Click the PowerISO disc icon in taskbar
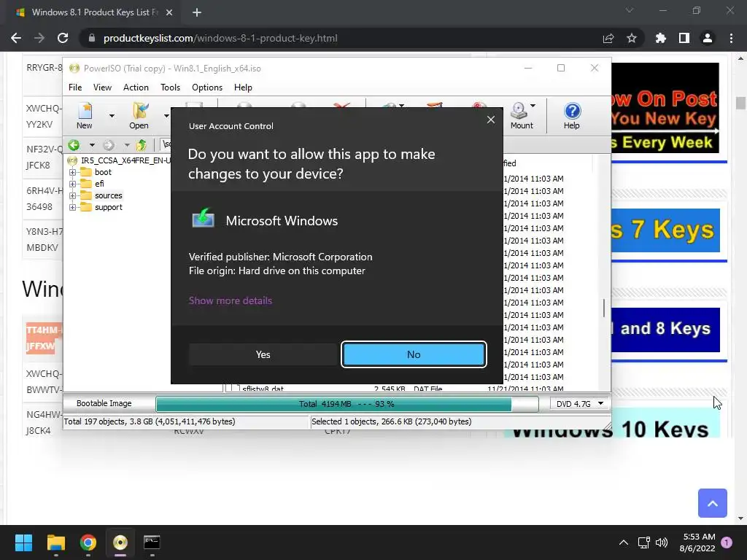747x560 pixels. (x=120, y=542)
